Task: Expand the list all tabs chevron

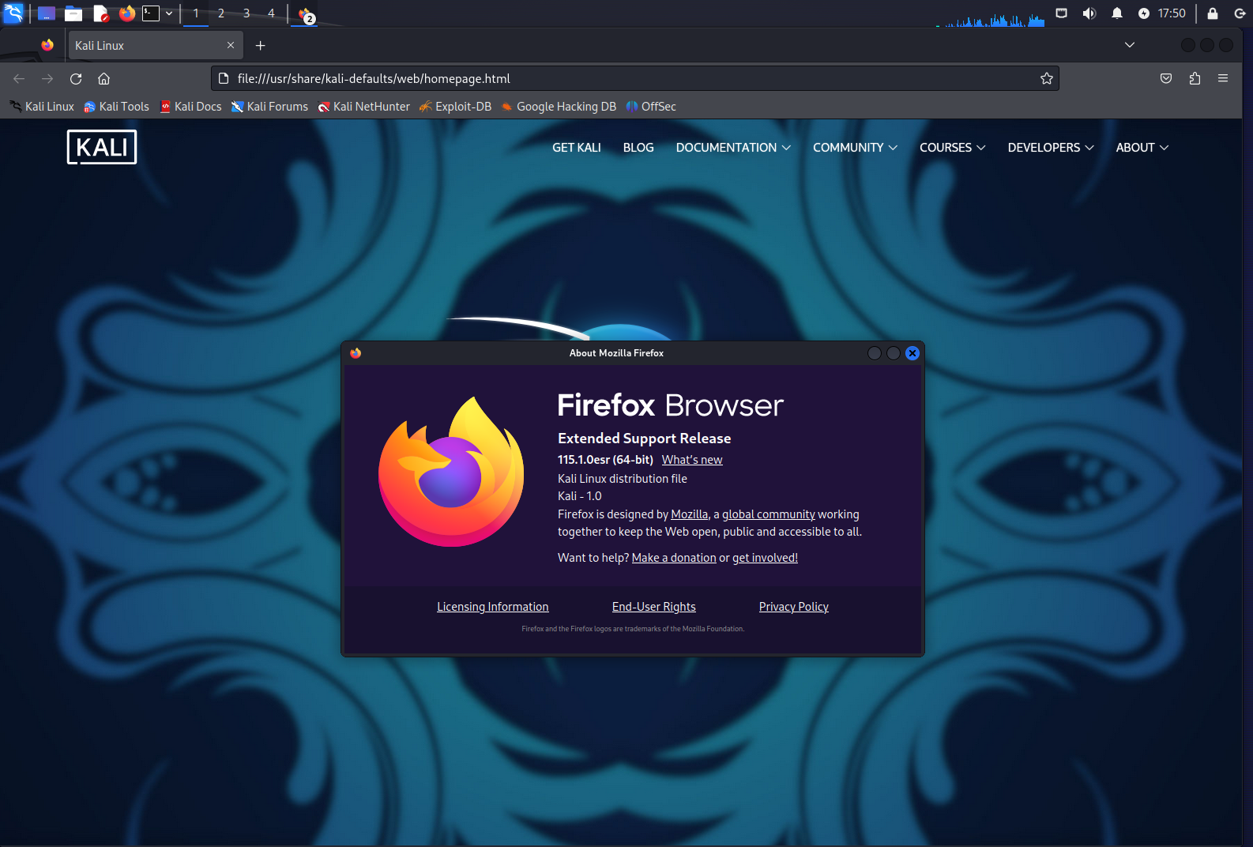Action: (x=1130, y=45)
